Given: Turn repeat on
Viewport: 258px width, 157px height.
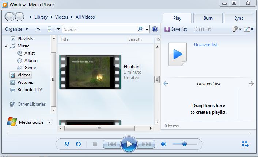Looking at the screenshot, I should [78, 144].
